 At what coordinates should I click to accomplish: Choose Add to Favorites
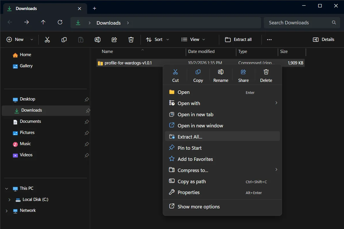click(x=222, y=159)
